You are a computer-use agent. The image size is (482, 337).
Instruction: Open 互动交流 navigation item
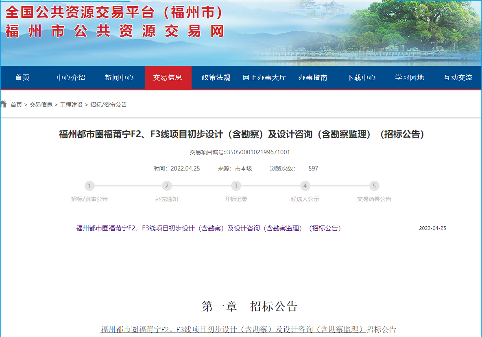click(458, 77)
